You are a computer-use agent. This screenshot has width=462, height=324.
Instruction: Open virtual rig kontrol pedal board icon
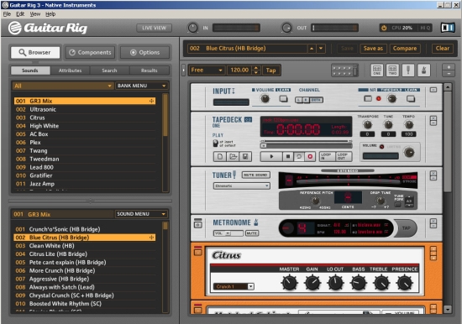344,71
